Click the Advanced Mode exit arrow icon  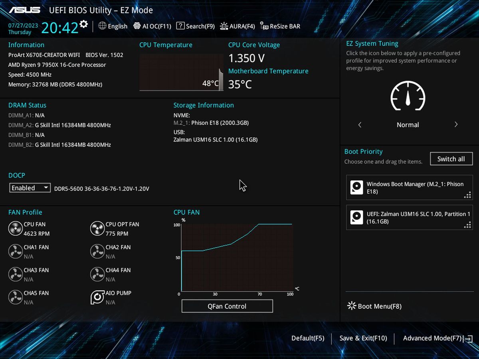click(468, 339)
